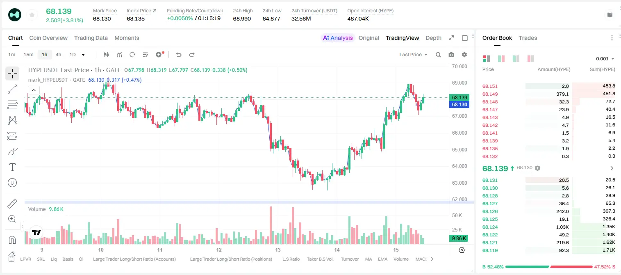Select the 15m timeframe
621x275 pixels.
(x=28, y=55)
